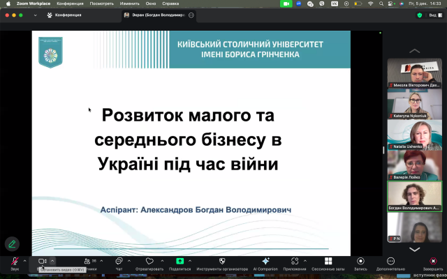Image resolution: width=447 pixels, height=279 pixels.
Task: Start recording with the Запись button
Action: tap(360, 262)
